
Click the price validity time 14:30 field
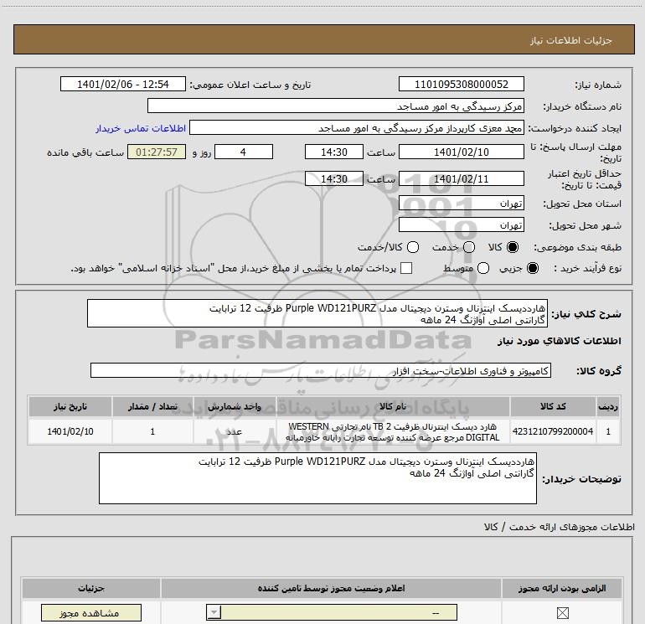(x=334, y=178)
